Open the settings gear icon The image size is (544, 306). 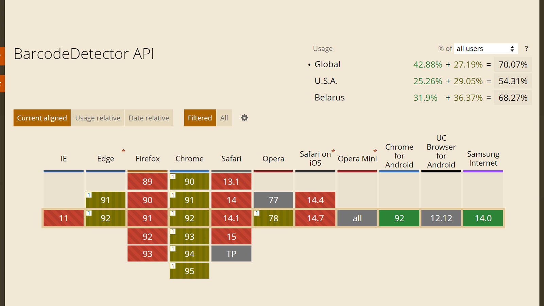[244, 118]
